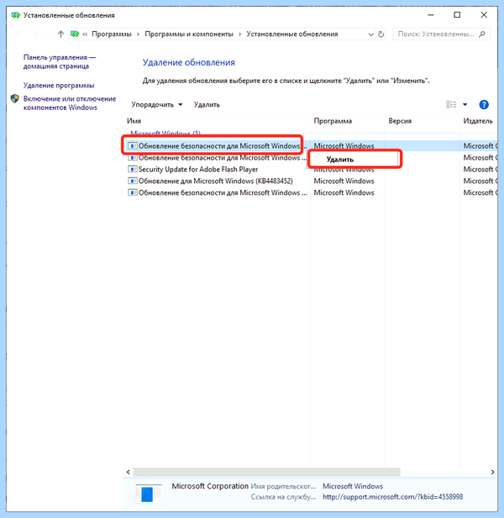Expand the address bar history dropdown
This screenshot has height=518, width=504.
coord(370,34)
